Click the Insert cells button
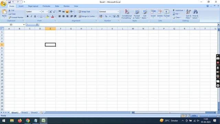 [153, 14]
